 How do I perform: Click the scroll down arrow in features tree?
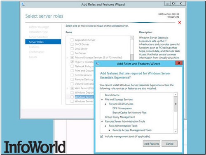click(x=176, y=132)
